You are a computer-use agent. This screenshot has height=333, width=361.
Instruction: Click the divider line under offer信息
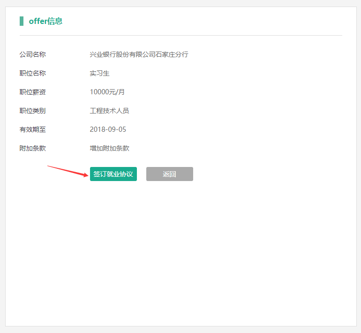coord(180,35)
